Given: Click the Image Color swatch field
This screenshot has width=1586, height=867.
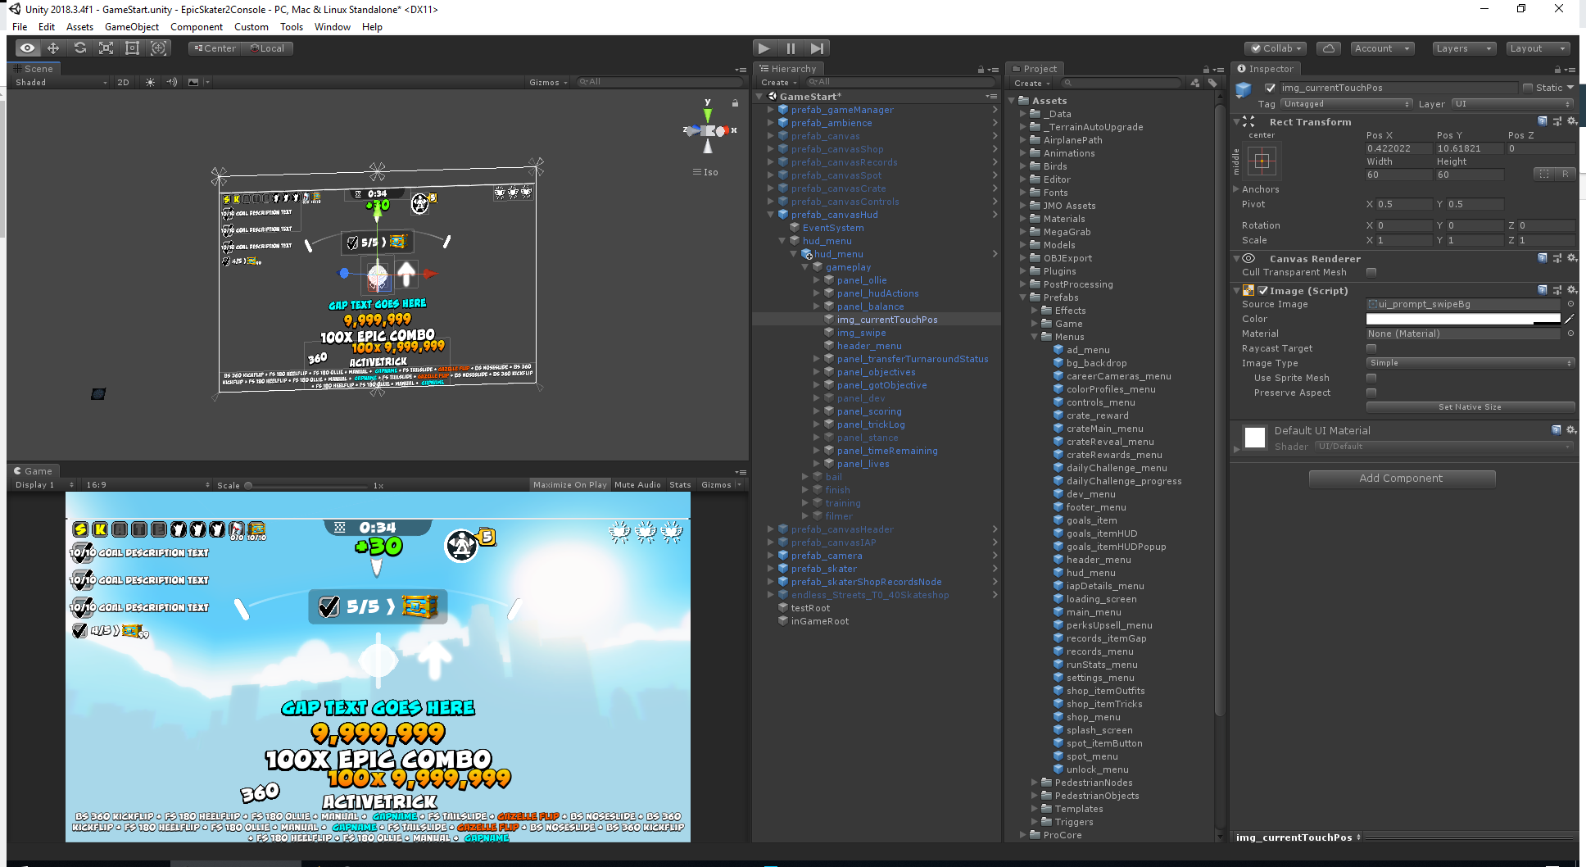Looking at the screenshot, I should 1463,319.
